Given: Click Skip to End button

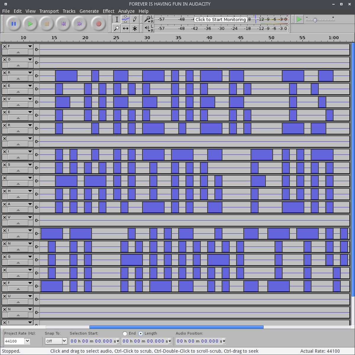Looking at the screenshot, I should (80, 24).
